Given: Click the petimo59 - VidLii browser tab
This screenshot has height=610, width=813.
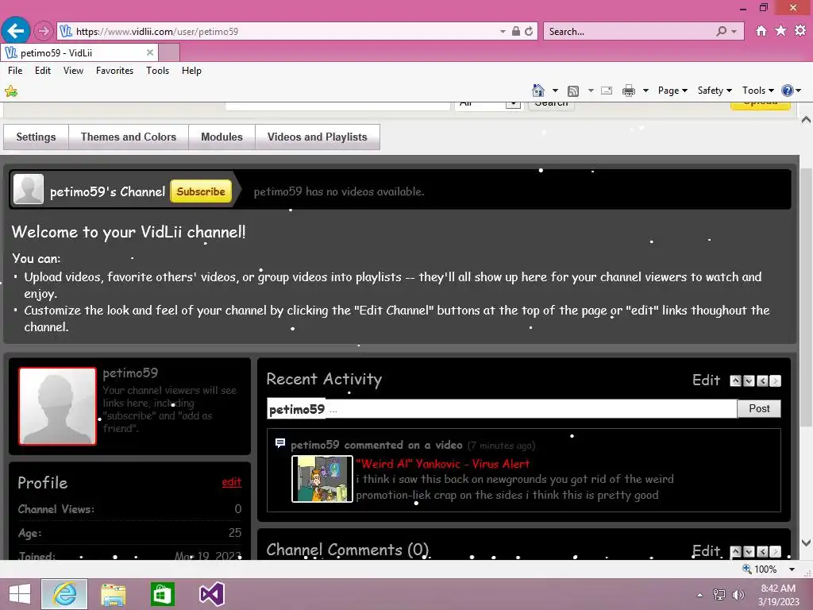Looking at the screenshot, I should (x=79, y=53).
